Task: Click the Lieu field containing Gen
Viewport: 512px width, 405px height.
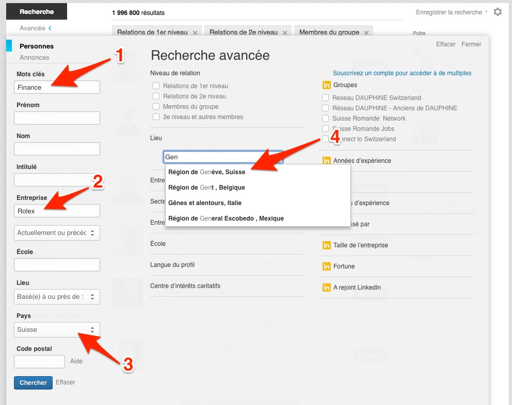Action: 223,157
